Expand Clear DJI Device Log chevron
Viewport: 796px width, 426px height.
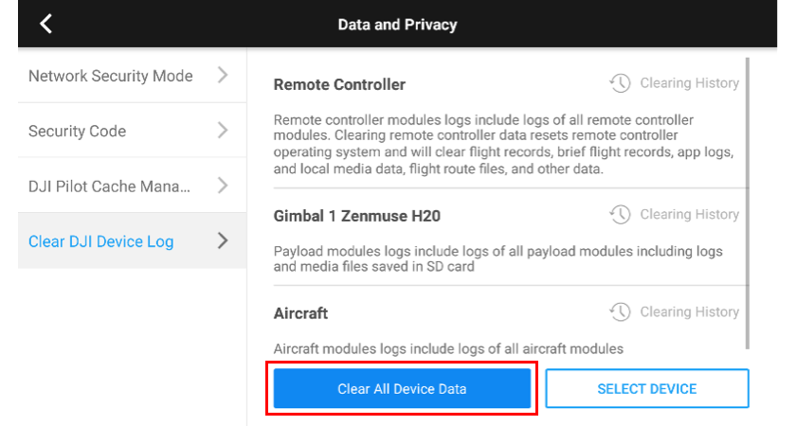point(223,240)
